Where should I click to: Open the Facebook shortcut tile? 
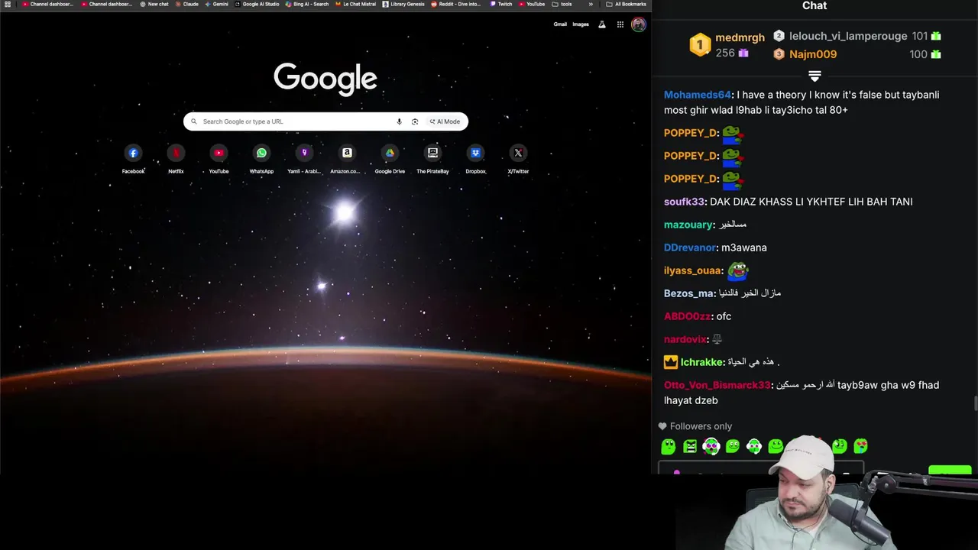coord(133,160)
